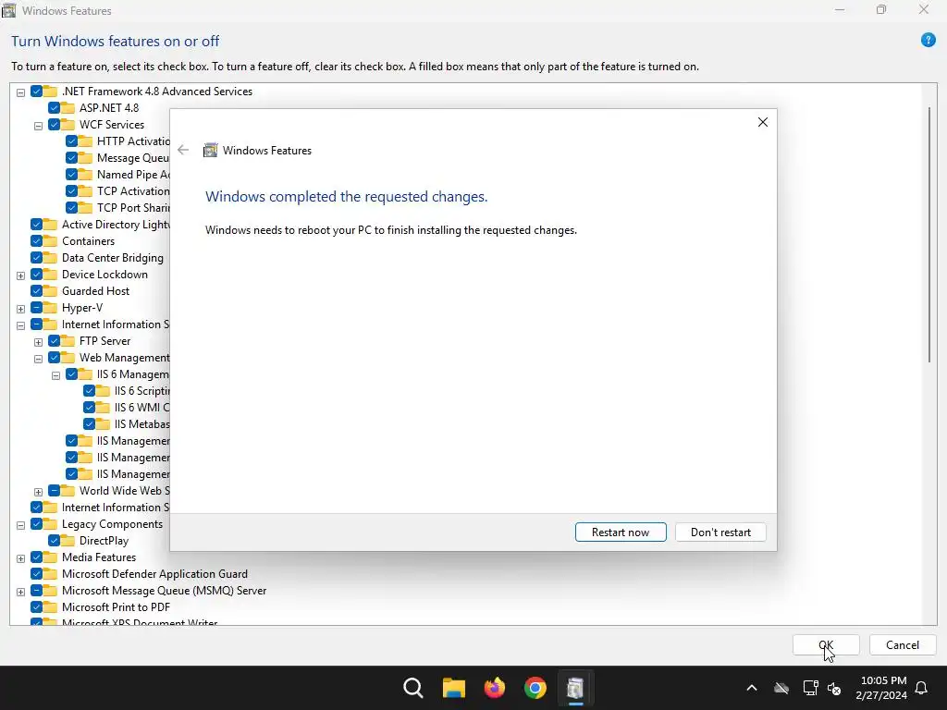The height and width of the screenshot is (710, 947).
Task: Click Cancel in the Windows Features window
Action: tap(903, 644)
